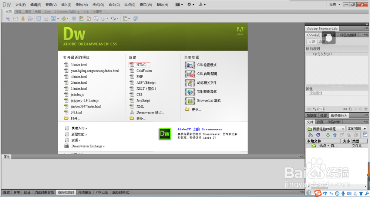370x197 pixels.
Task: Click the Templates icon in the Insert bar
Action: point(125,18)
